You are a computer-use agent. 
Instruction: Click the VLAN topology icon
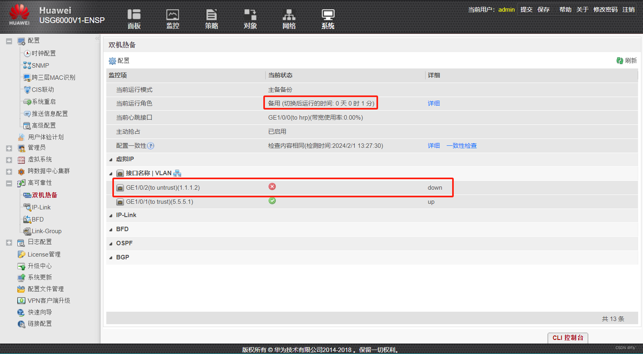click(x=177, y=173)
